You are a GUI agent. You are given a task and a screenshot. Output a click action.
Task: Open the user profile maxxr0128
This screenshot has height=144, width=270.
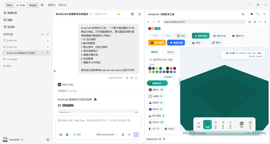pyautogui.click(x=13, y=140)
